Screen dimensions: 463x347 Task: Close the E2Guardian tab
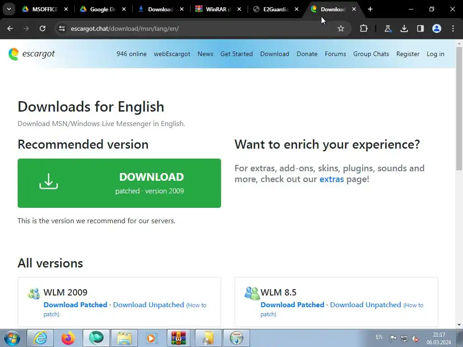(x=297, y=9)
